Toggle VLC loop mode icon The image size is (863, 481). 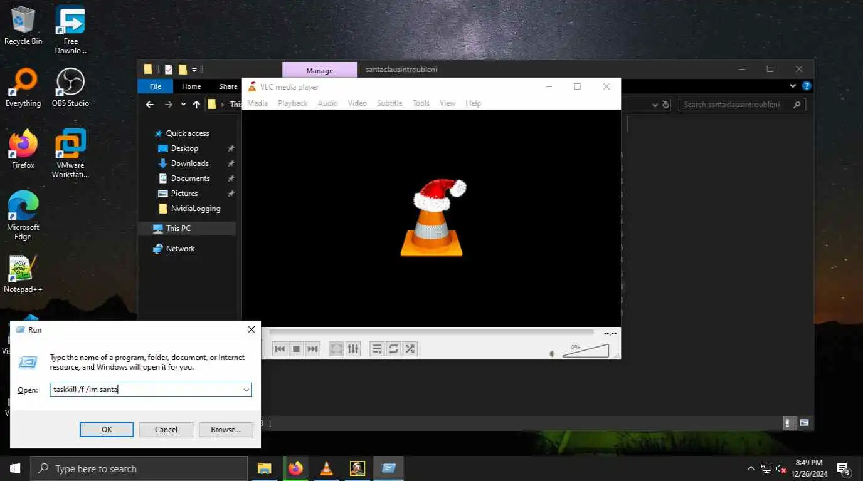click(x=393, y=349)
